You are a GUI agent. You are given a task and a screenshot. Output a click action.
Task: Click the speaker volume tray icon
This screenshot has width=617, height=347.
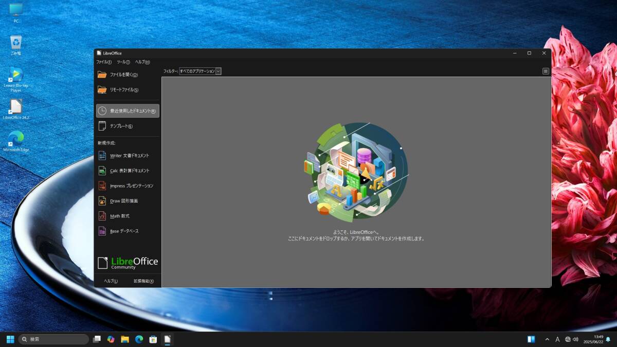coord(575,339)
